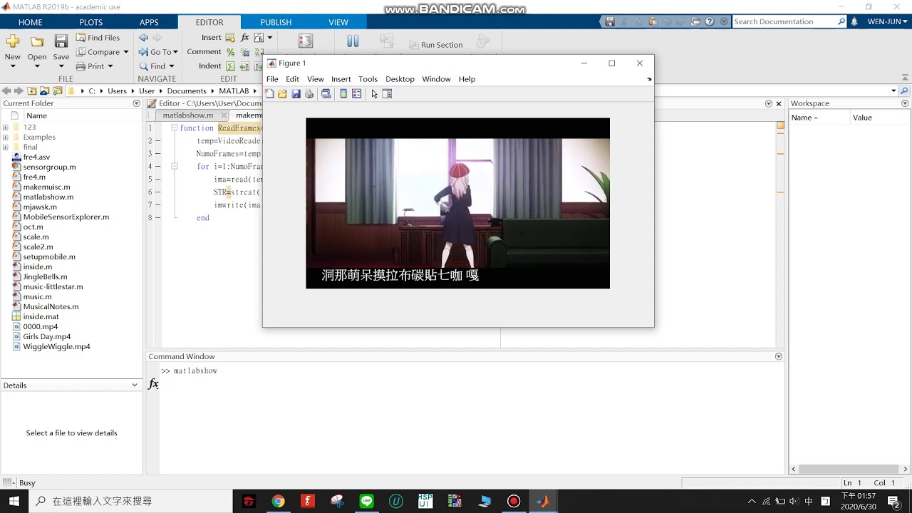The width and height of the screenshot is (912, 513).
Task: Click the New file icon in MATLAB toolstrip
Action: 13,41
